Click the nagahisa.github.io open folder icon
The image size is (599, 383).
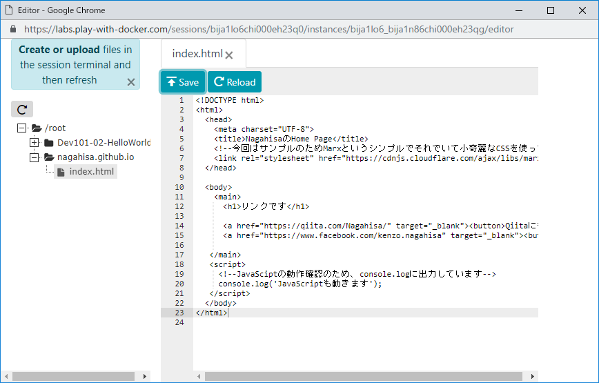[x=49, y=157]
